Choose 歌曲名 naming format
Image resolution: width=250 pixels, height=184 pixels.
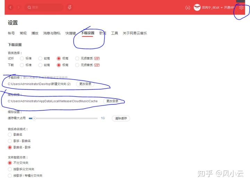[10, 135]
